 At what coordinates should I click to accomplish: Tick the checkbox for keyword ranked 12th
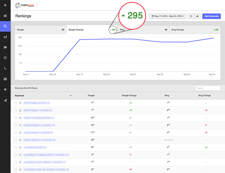[16, 125]
